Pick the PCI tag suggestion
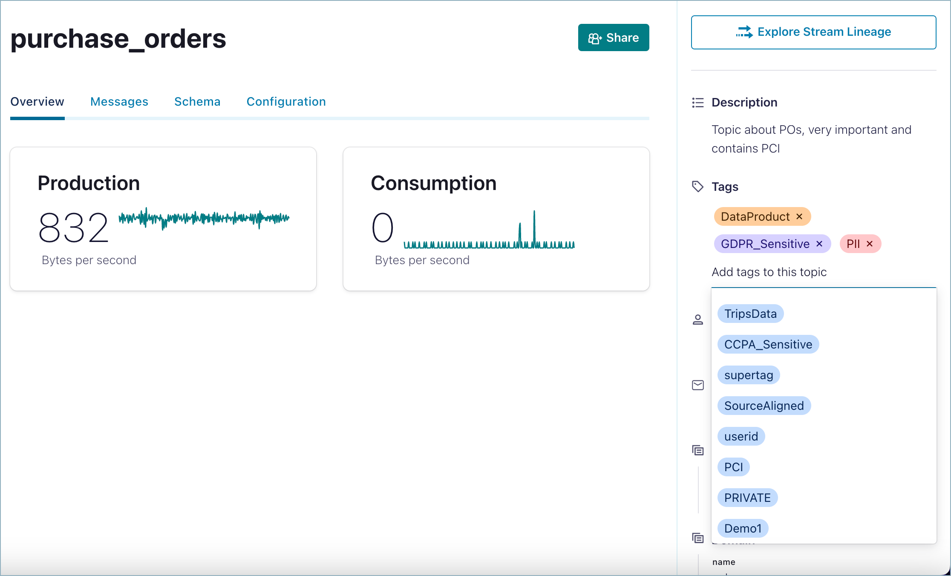The image size is (951, 576). coord(733,467)
